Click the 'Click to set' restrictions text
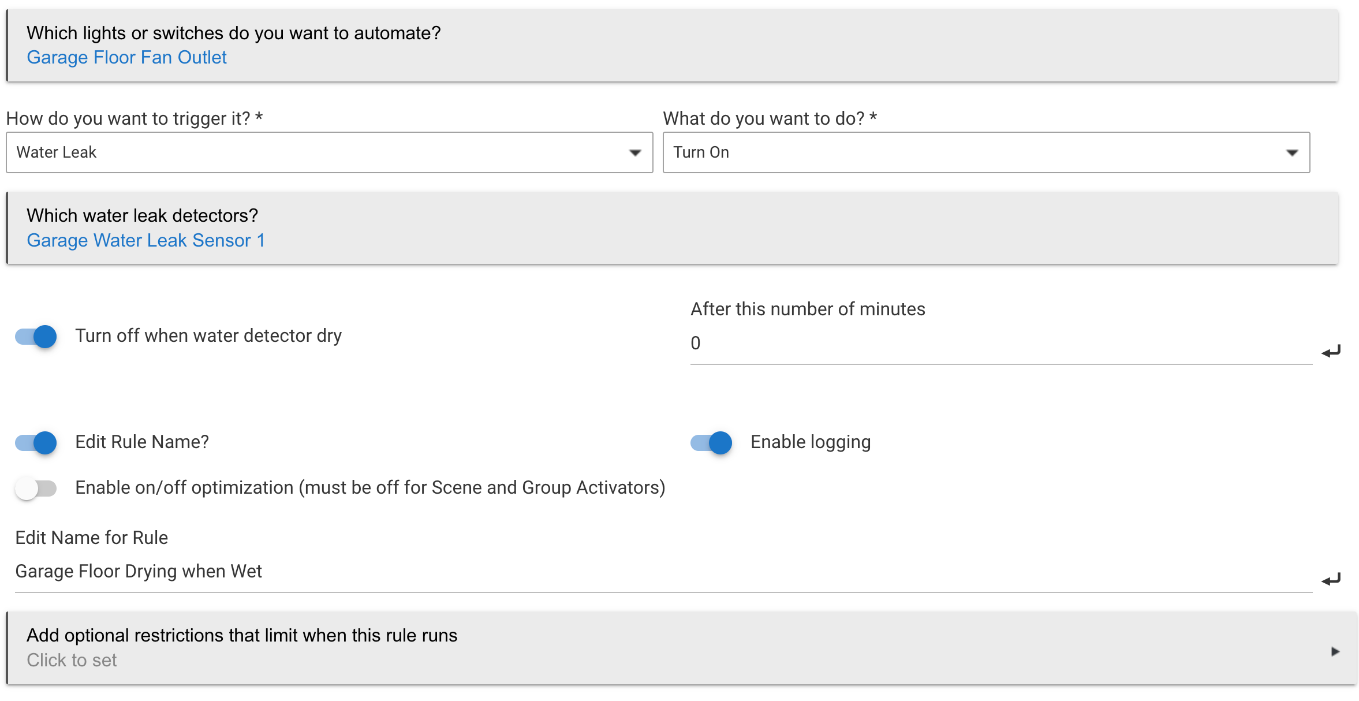Screen dimensions: 1359x701 point(72,660)
